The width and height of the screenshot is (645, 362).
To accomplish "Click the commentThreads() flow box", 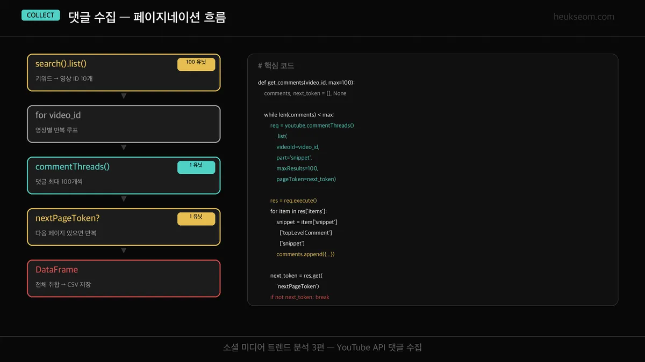I will (124, 175).
